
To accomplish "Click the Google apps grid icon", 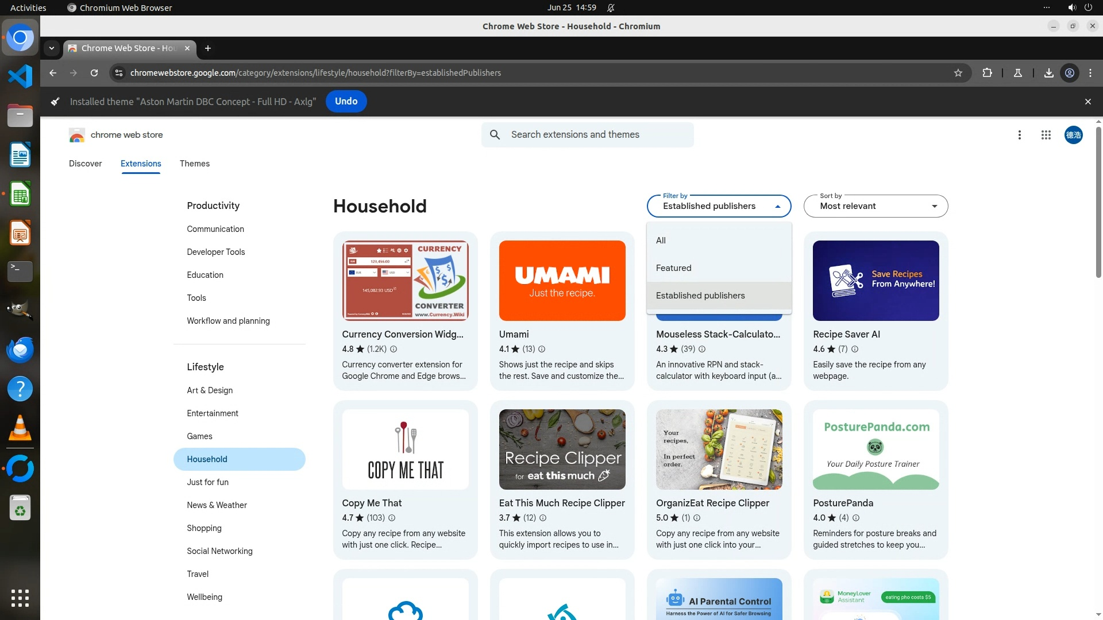I will 1046,135.
